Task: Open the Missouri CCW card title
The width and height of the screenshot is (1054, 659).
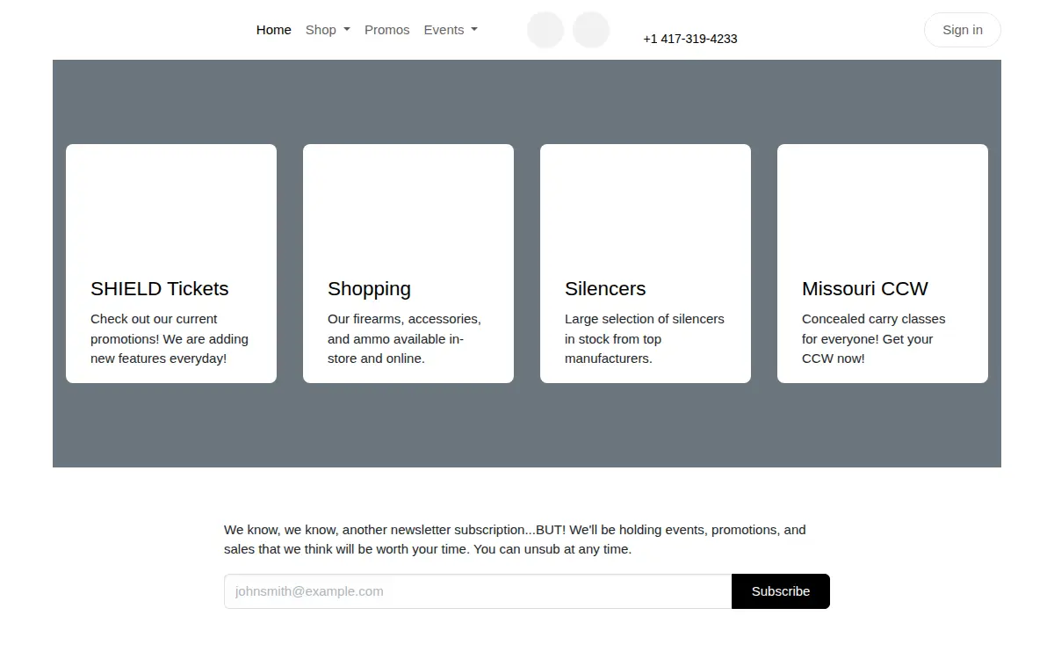Action: coord(864,289)
